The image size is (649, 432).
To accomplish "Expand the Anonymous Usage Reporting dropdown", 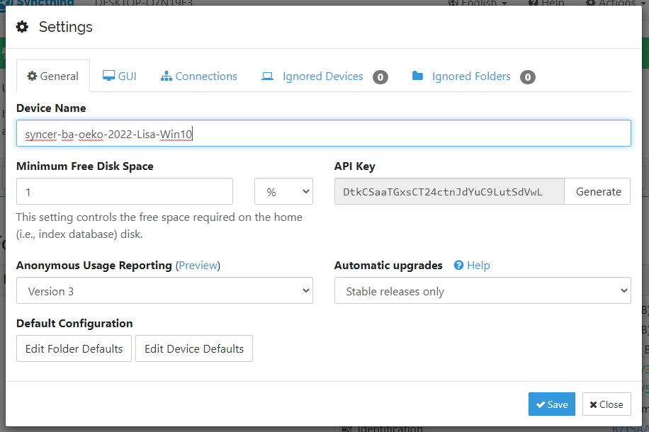I will coord(164,291).
